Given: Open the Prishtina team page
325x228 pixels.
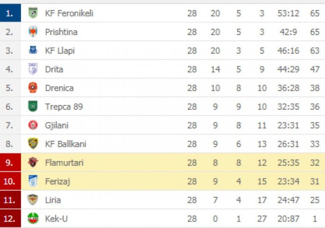Looking at the screenshot, I should (61, 32).
